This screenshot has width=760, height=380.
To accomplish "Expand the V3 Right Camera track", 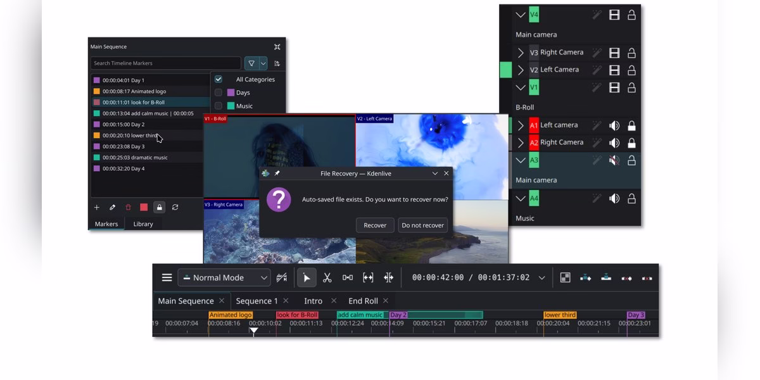I will tap(521, 53).
